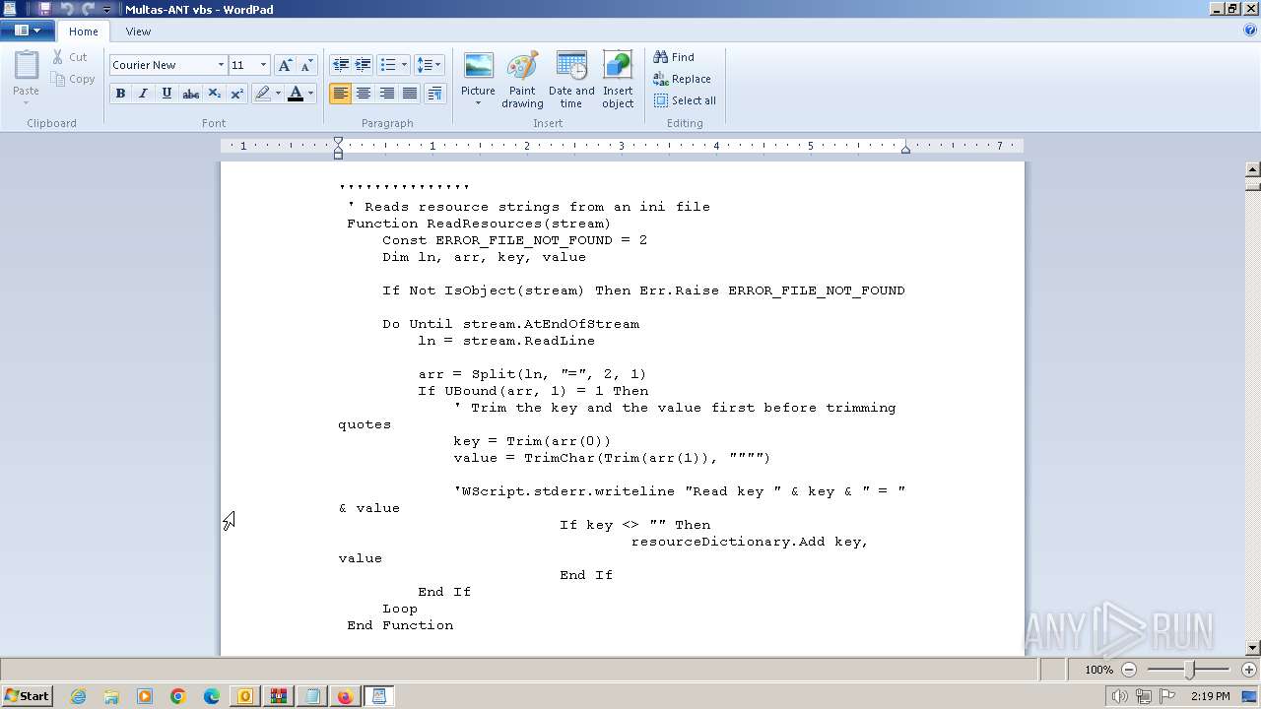Click the Save icon in quick access toolbar
This screenshot has width=1261, height=709.
click(44, 9)
